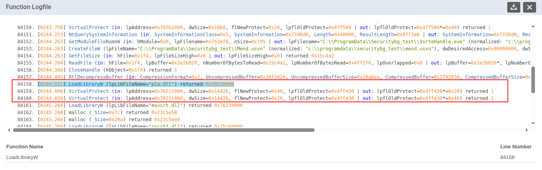This screenshot has width=542, height=170.
Task: Select line 84153 CreateFileW Mend.usvn
Action: point(274,49)
